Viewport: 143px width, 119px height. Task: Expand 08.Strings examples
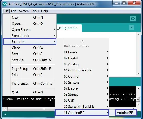(x=82, y=95)
